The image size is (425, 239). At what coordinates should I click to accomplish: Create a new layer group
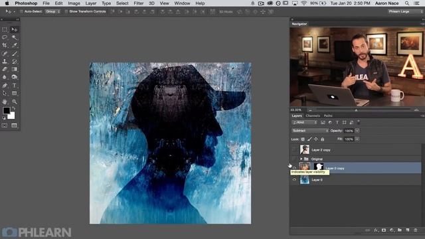click(x=400, y=230)
